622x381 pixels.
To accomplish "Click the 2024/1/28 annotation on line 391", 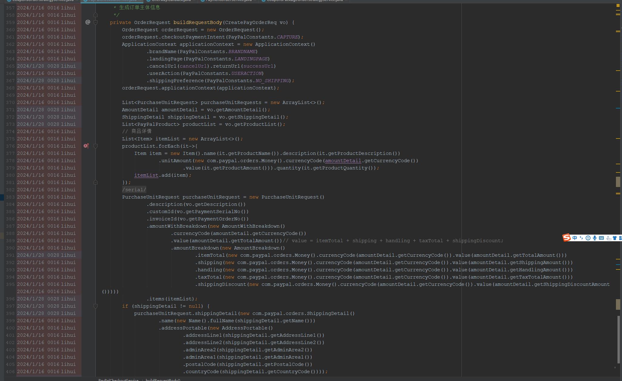I will 31,255.
